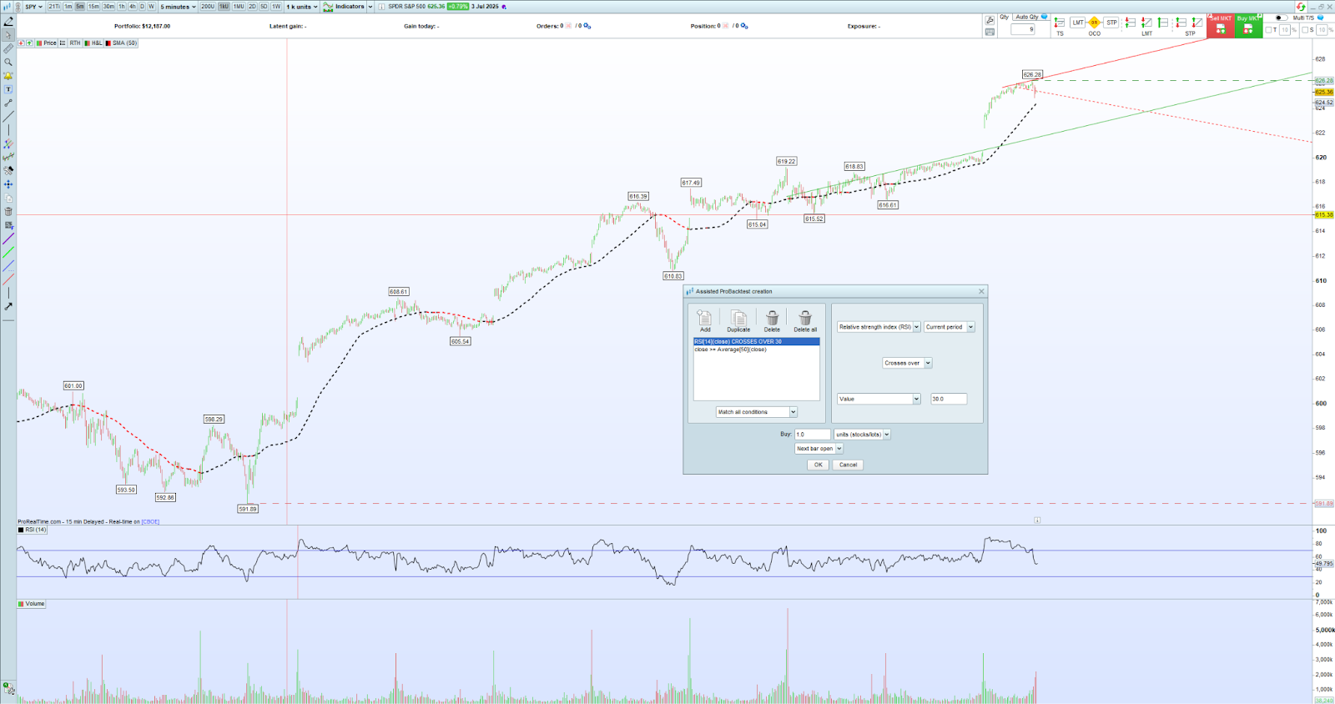Pick the black arrow drawing tool

(x=8, y=307)
